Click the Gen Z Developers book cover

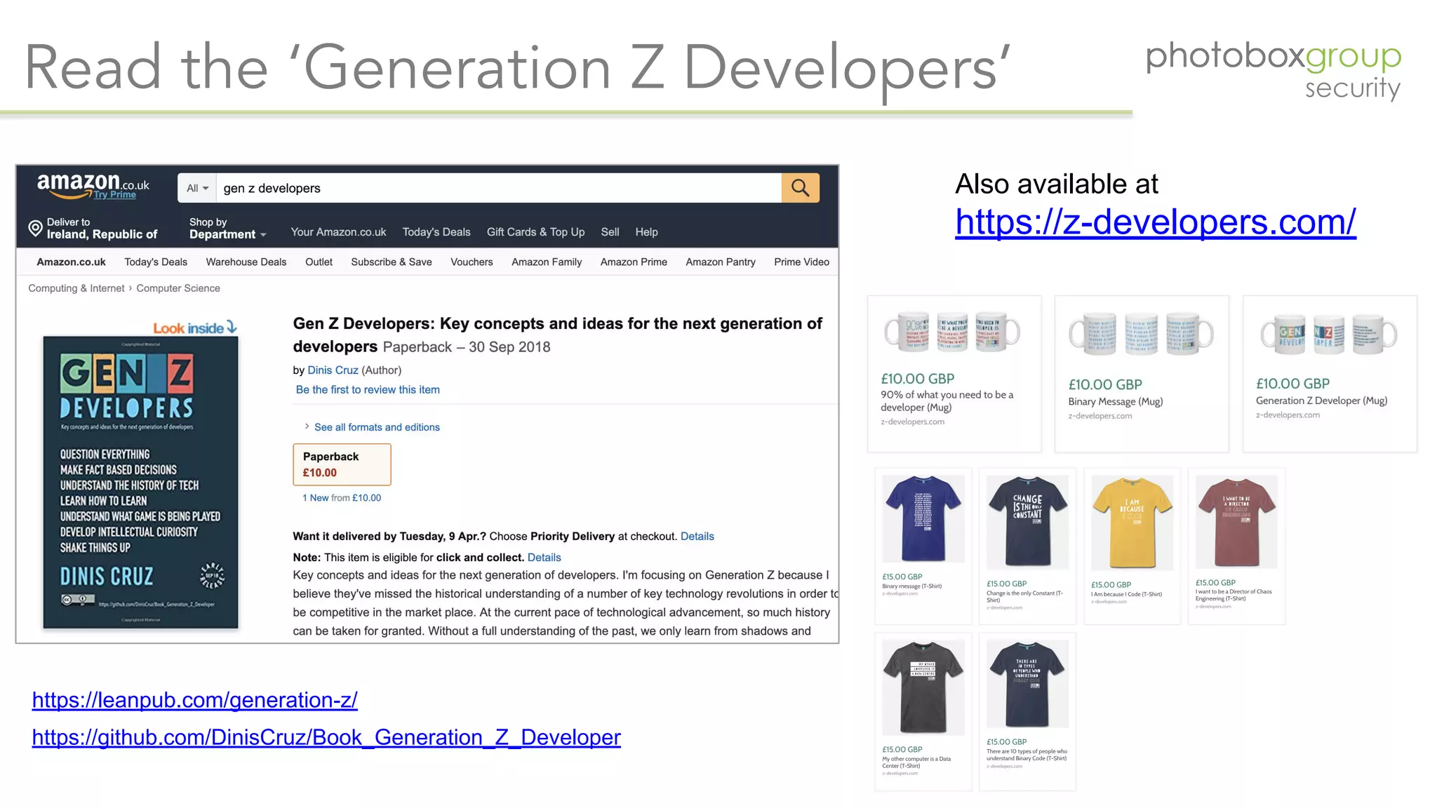(x=140, y=483)
